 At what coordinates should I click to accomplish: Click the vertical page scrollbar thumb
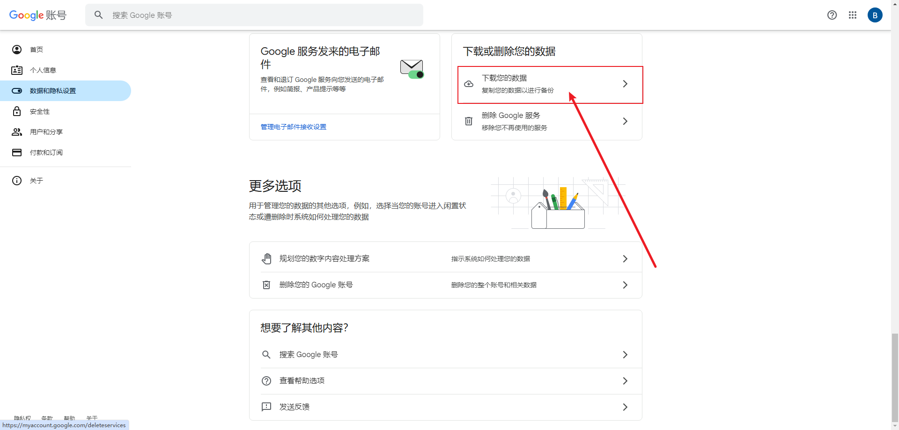click(895, 378)
